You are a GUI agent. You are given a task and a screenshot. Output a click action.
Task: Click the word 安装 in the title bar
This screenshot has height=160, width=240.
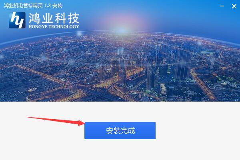[57, 6]
